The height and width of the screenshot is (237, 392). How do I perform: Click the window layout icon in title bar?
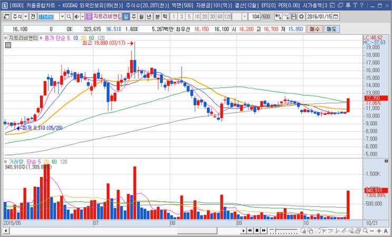(332, 5)
